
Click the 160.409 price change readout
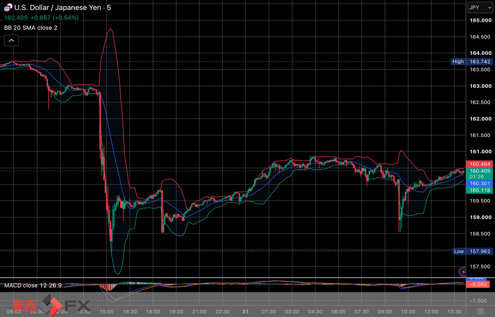click(x=41, y=18)
